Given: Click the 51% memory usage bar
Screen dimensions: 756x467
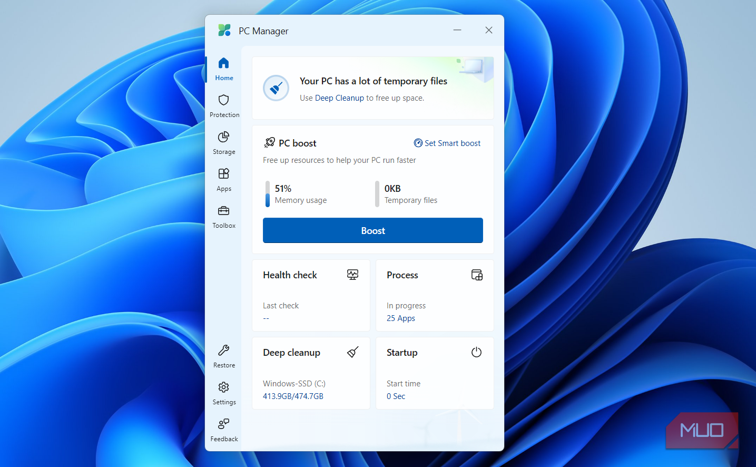Looking at the screenshot, I should 268,194.
